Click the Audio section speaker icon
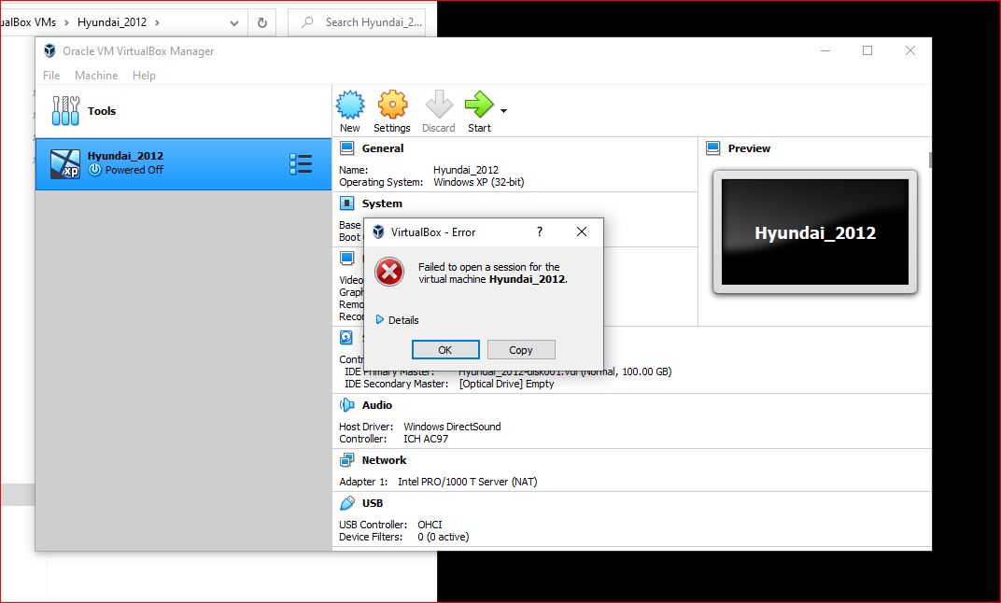Image resolution: width=1001 pixels, height=603 pixels. (x=346, y=405)
